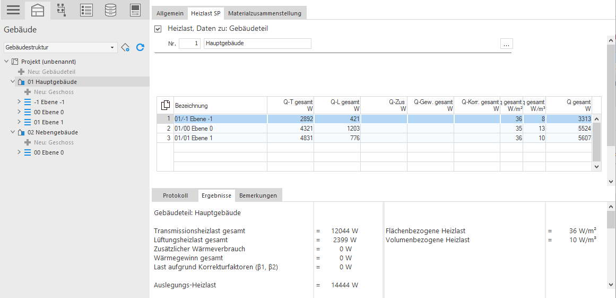Screen dimensions: 616x298
Task: Click the copy table icon
Action: click(x=166, y=105)
